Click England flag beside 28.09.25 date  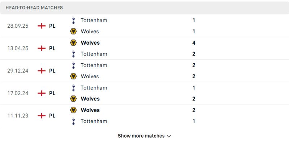(42, 26)
